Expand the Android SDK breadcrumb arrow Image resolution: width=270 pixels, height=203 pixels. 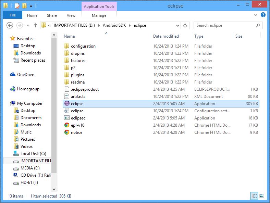tap(130, 25)
